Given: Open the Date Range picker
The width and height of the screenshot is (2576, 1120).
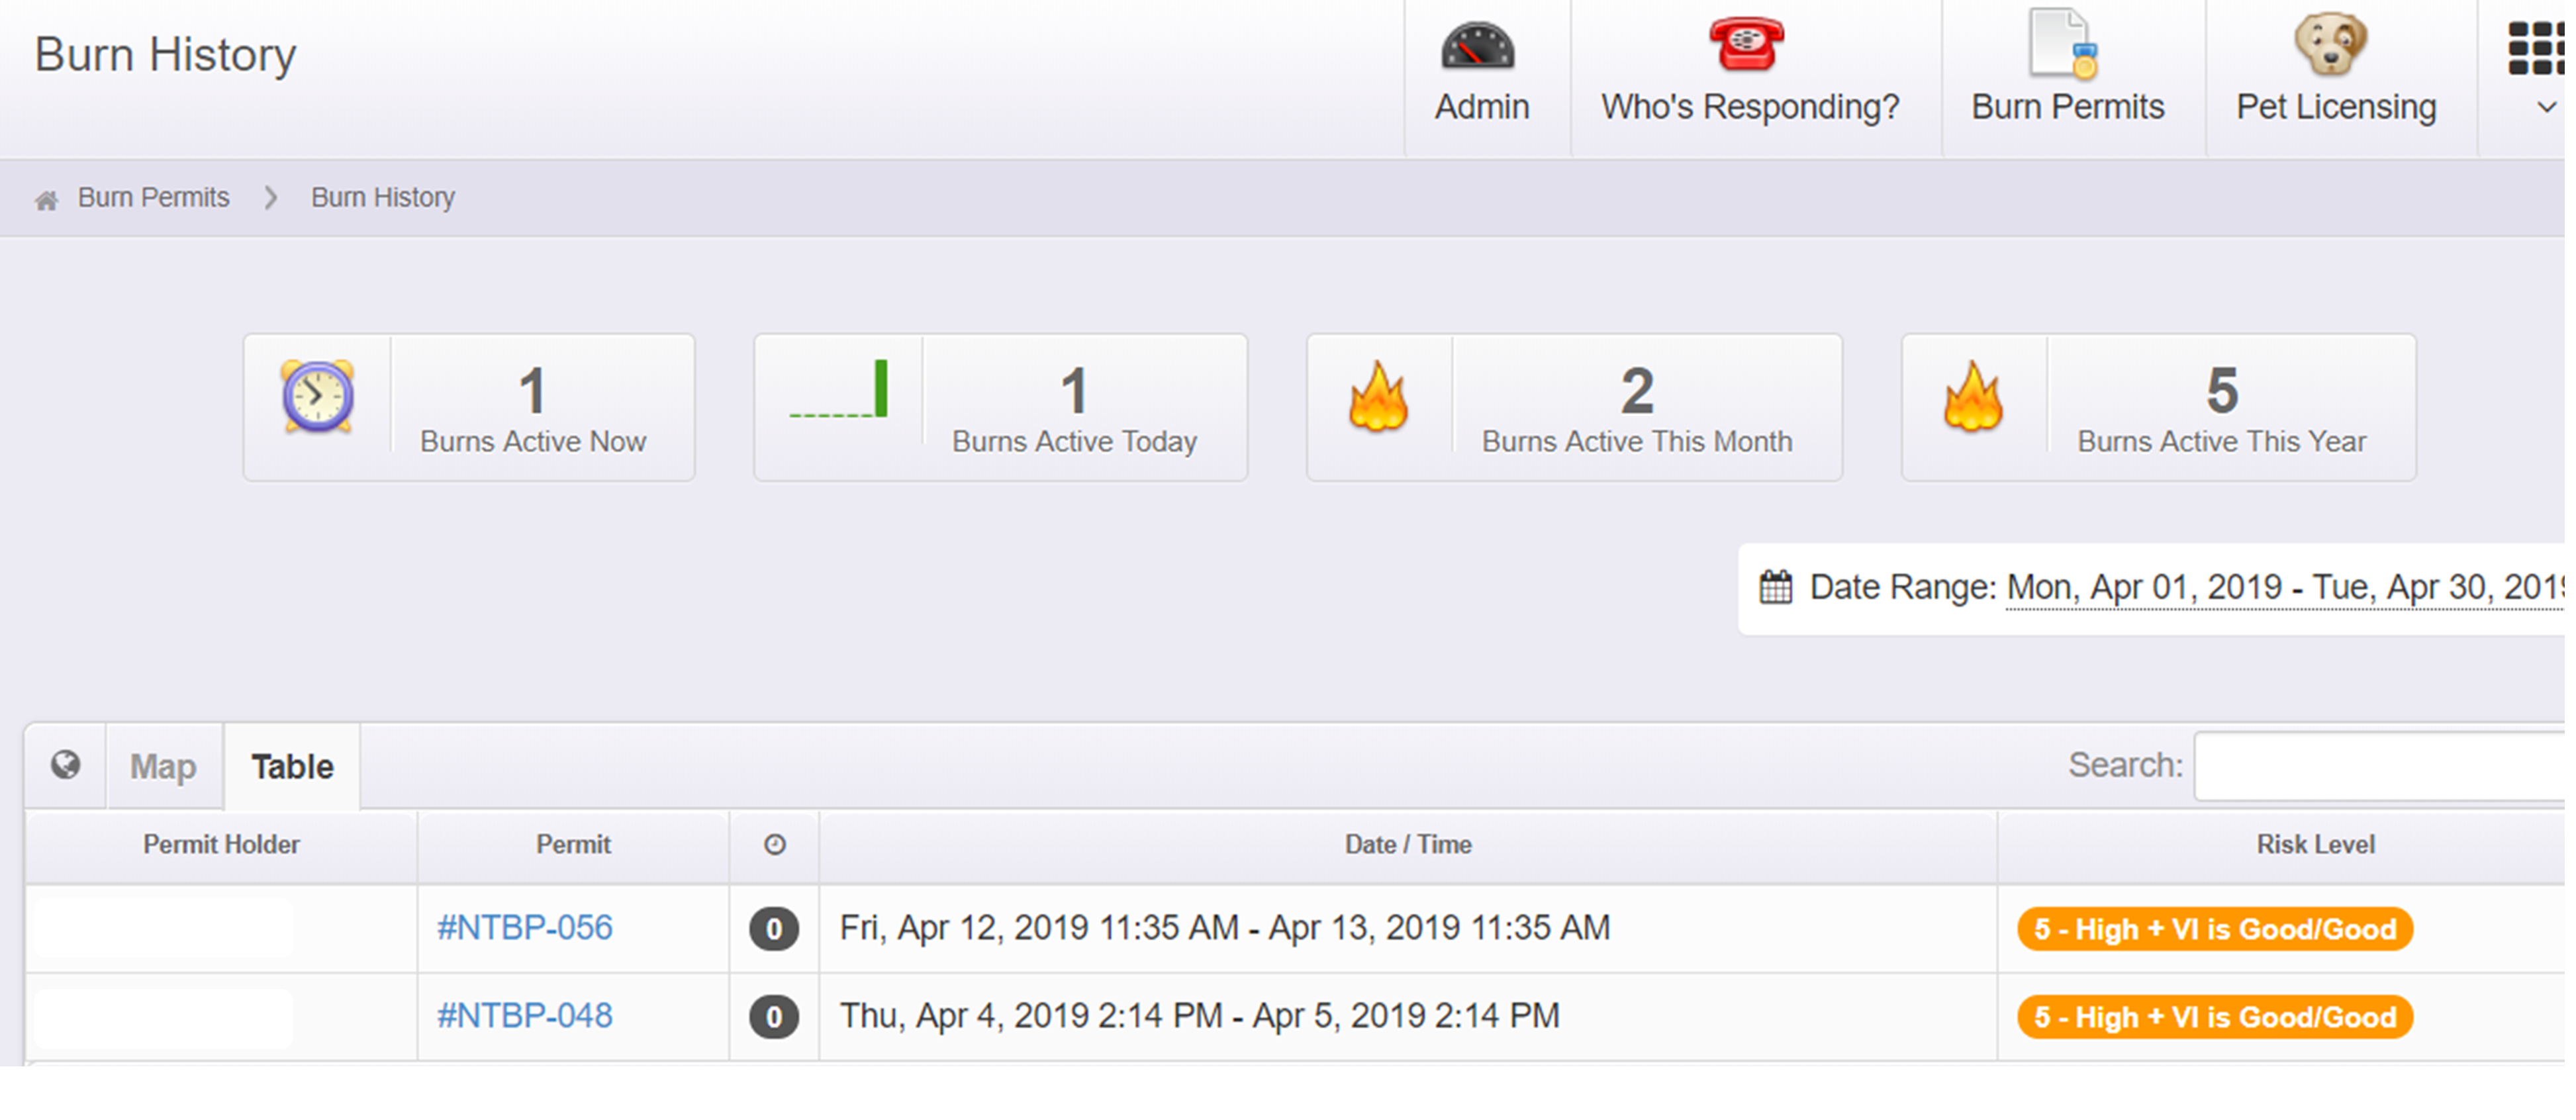Looking at the screenshot, I should click(2284, 588).
